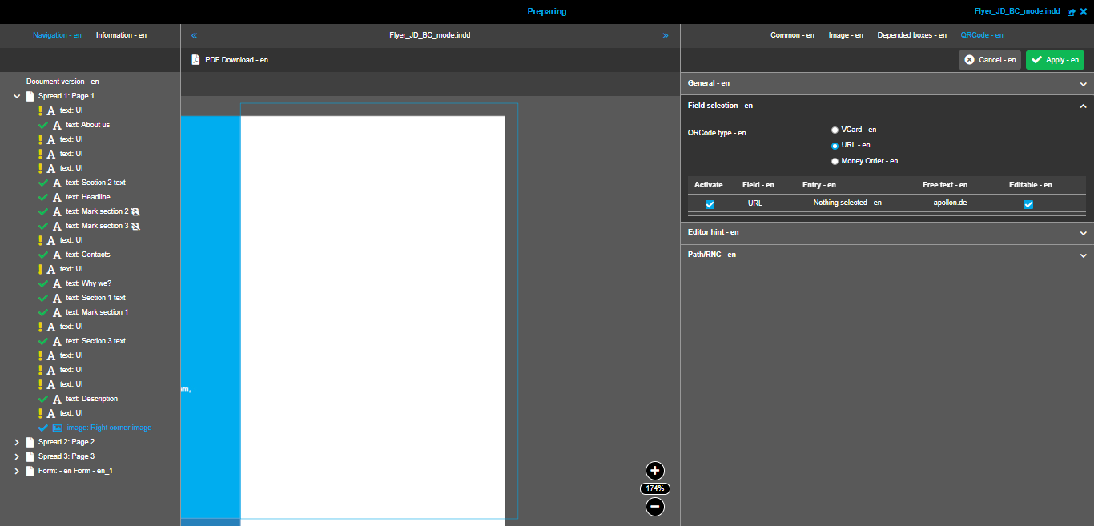This screenshot has width=1094, height=526.
Task: Uncheck the Activate checkbox in the URL row
Action: point(709,204)
